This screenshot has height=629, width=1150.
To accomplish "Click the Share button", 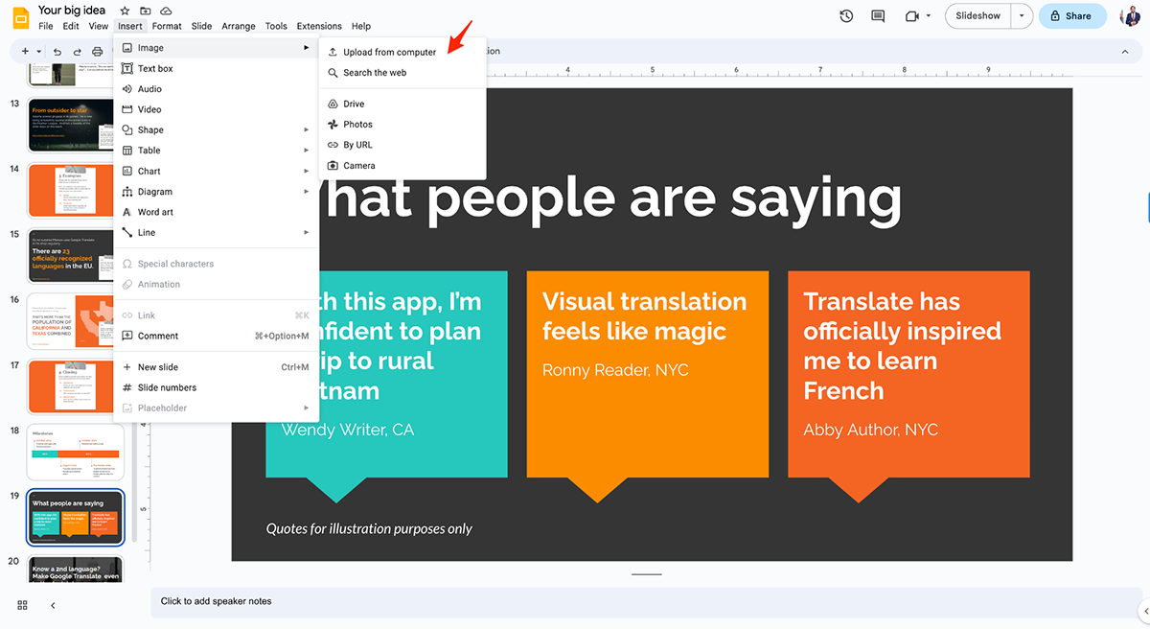I will coord(1071,16).
